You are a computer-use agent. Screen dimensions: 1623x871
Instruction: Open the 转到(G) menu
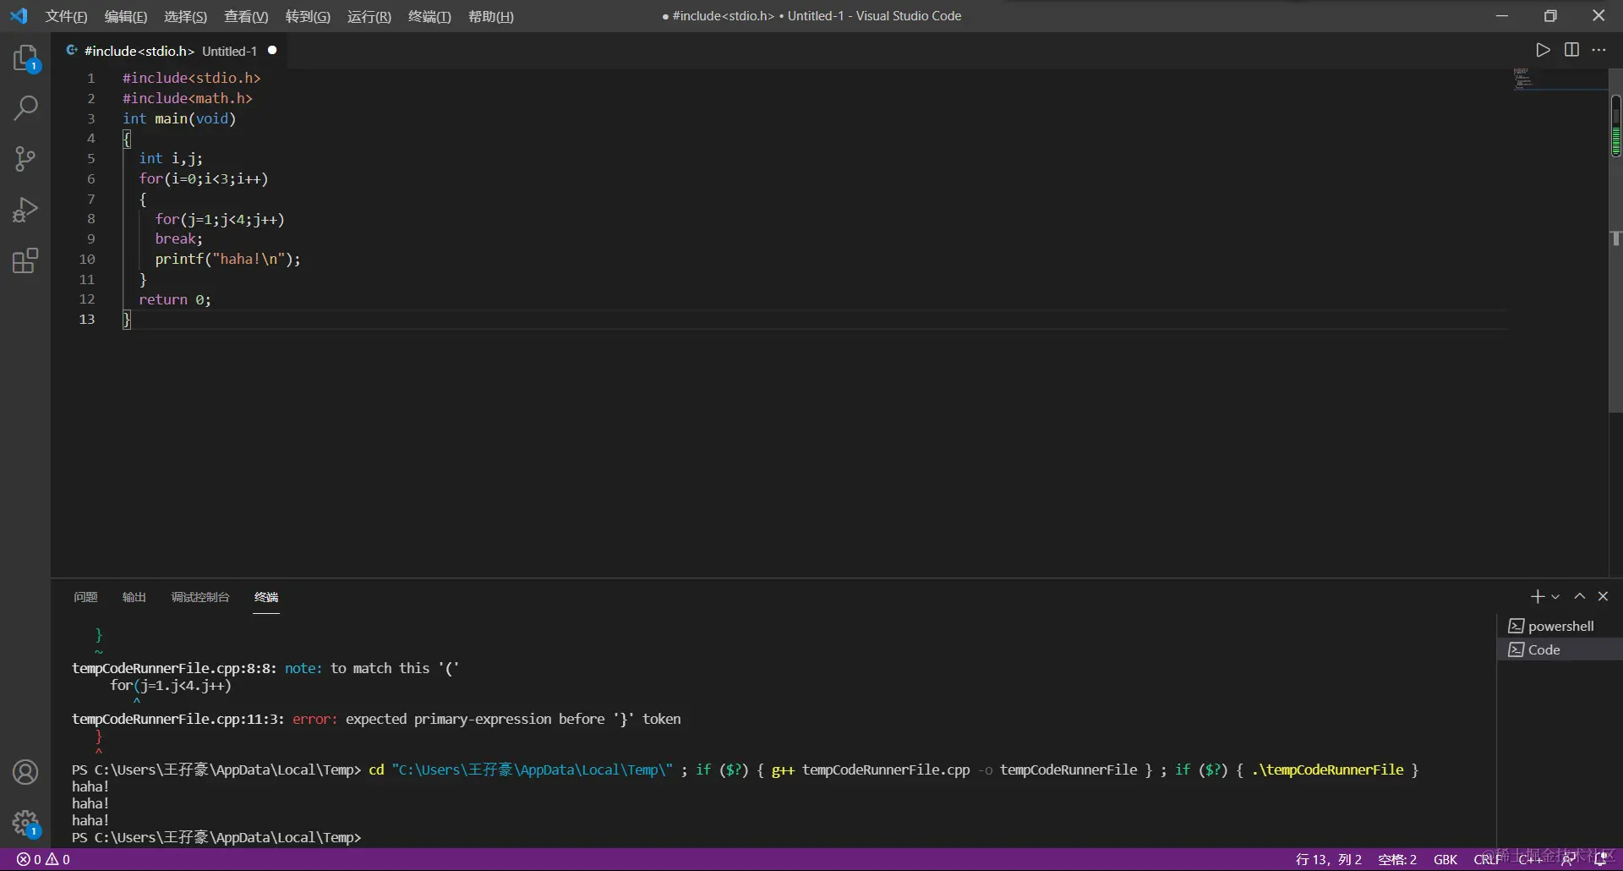(308, 16)
